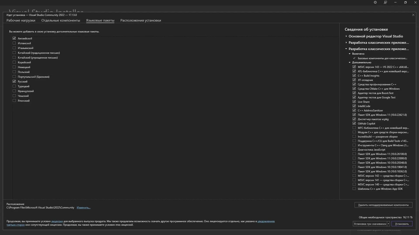419x235 pixels.
Task: Enable the Немецкий language pack
Action: (14, 67)
